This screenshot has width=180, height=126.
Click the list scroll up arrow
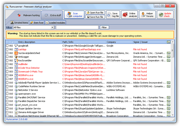[x=172, y=42]
